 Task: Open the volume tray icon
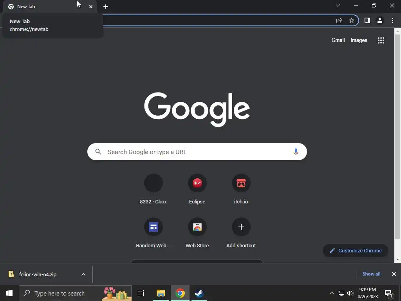tap(350, 293)
